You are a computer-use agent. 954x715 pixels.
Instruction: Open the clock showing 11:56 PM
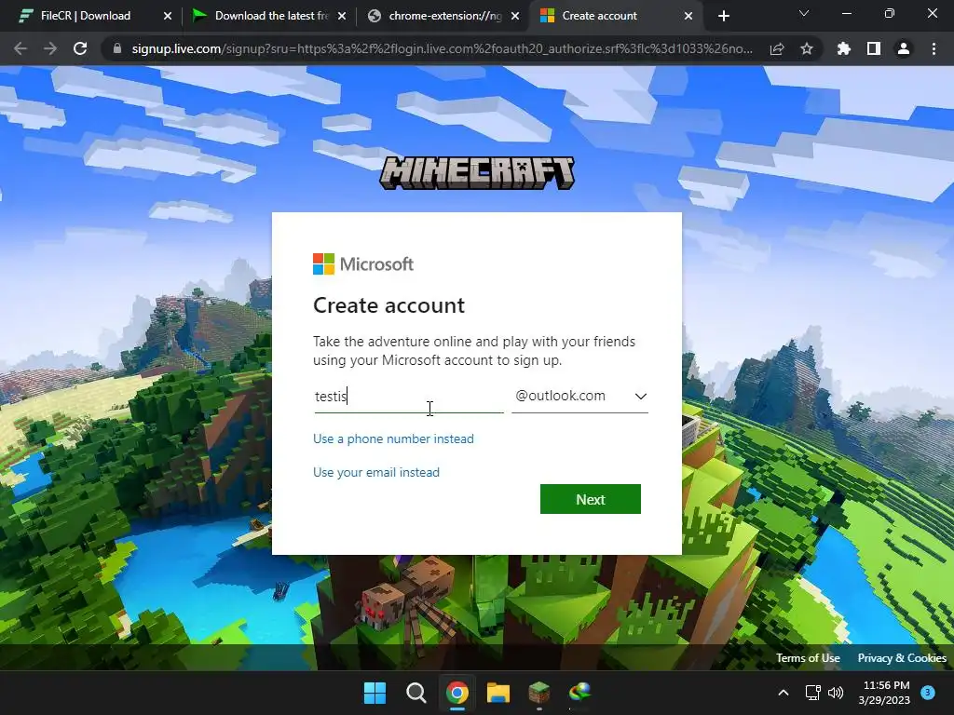tap(885, 693)
